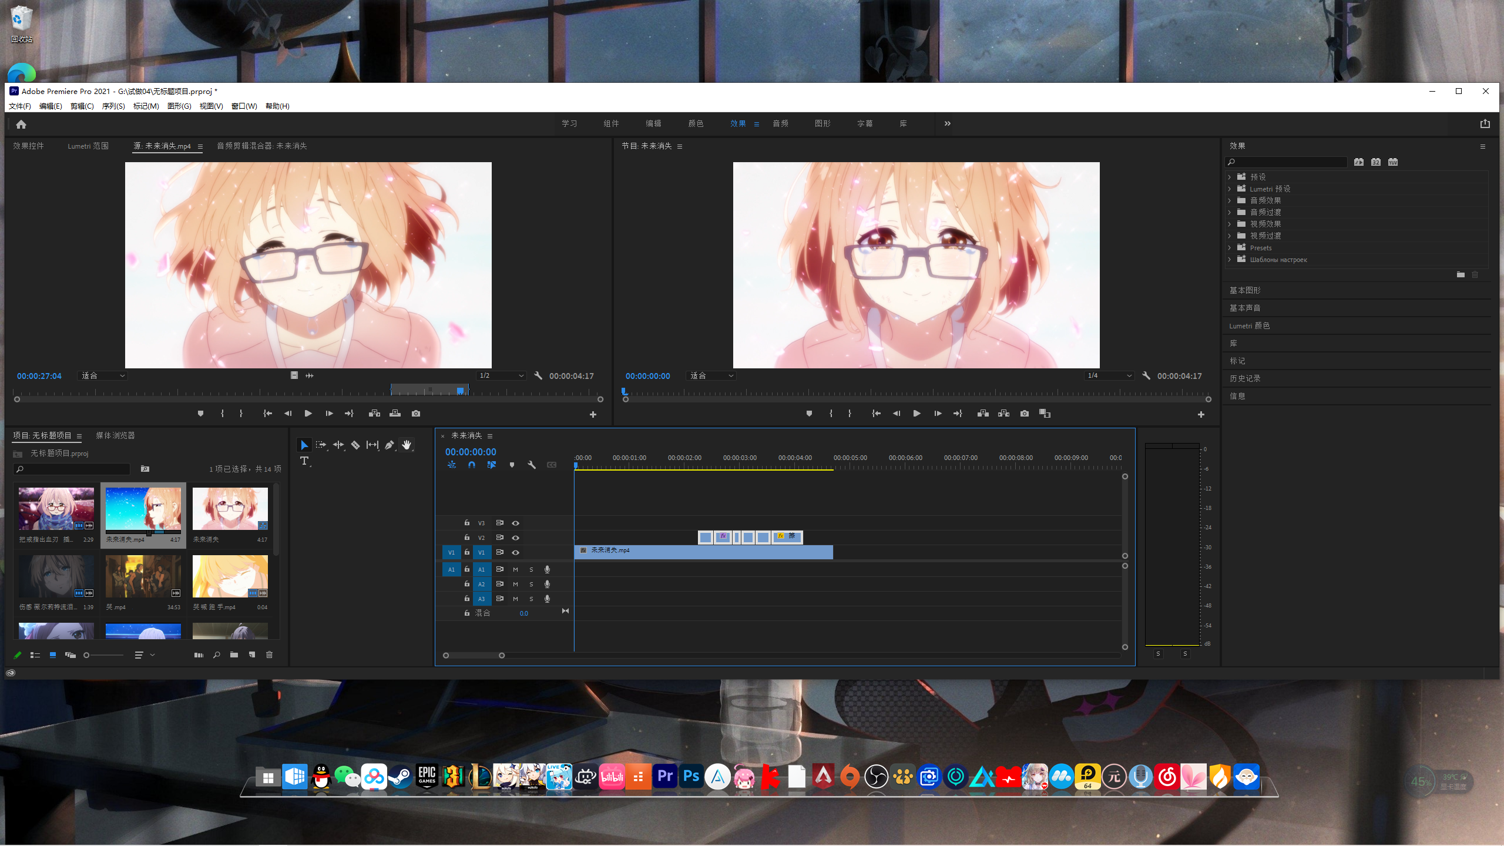Screen dimensions: 1504x846
Task: Expand the 音频效果 effects folder
Action: click(x=1229, y=200)
